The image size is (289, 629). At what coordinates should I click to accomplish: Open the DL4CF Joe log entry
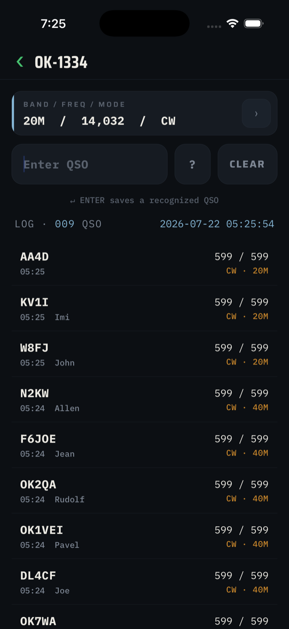click(x=144, y=582)
